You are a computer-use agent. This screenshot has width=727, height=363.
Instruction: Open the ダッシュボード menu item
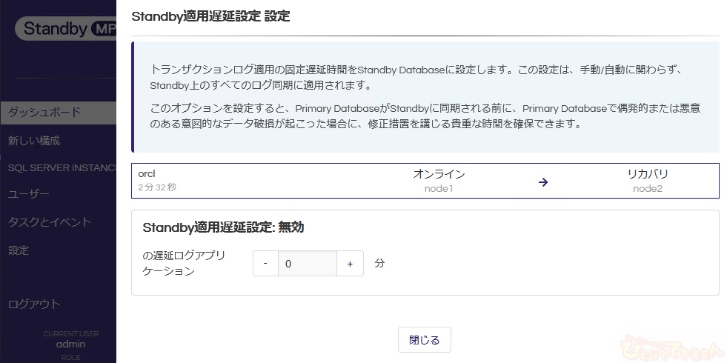coord(44,113)
